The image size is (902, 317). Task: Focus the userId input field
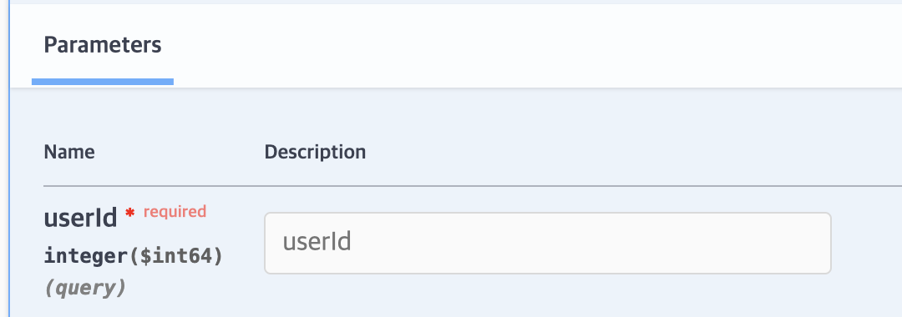click(548, 243)
